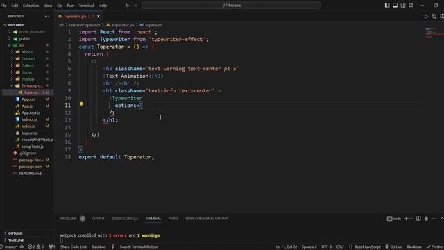The image size is (444, 250).
Task: Open the View menu
Action: click(48, 6)
